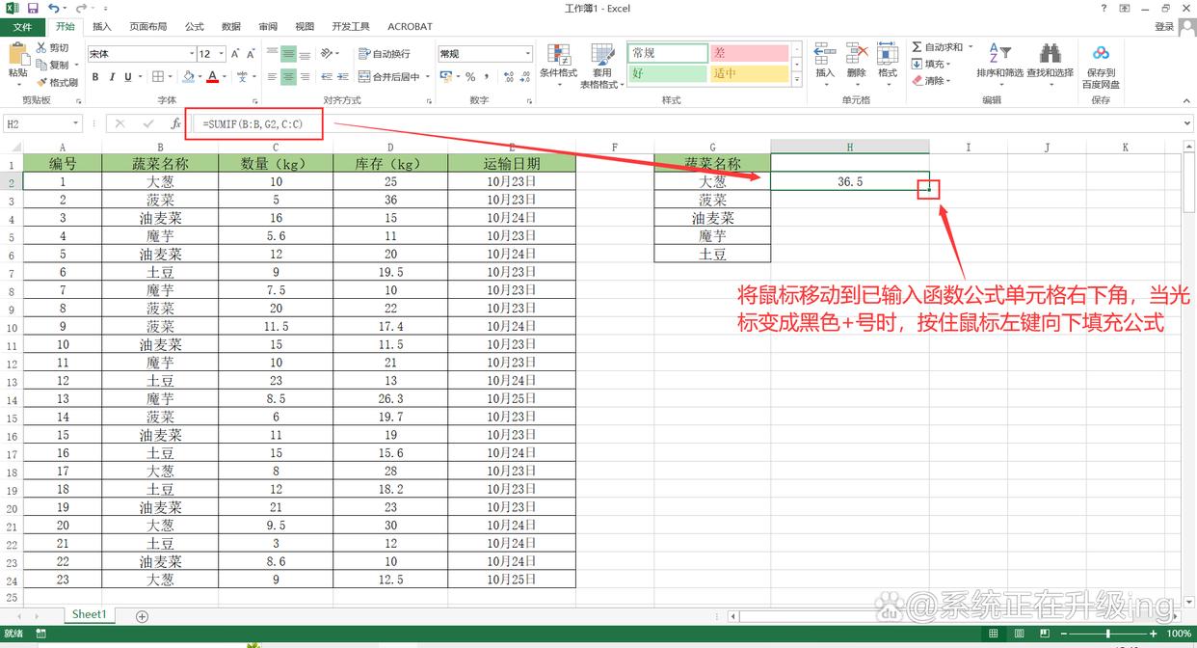Increase indent icon in alignment group
Image resolution: width=1197 pixels, height=648 pixels.
coord(345,77)
